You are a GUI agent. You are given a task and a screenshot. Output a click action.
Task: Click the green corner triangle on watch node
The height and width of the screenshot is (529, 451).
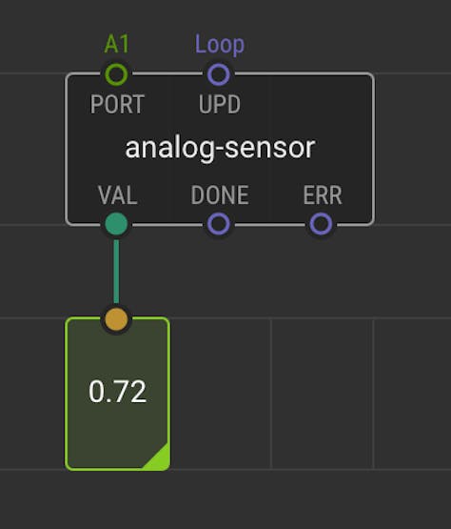click(x=158, y=458)
